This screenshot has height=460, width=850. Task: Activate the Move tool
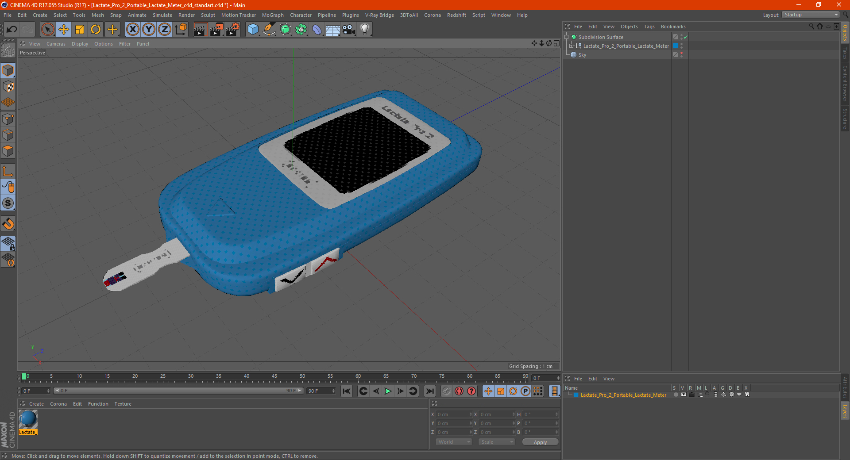click(64, 30)
